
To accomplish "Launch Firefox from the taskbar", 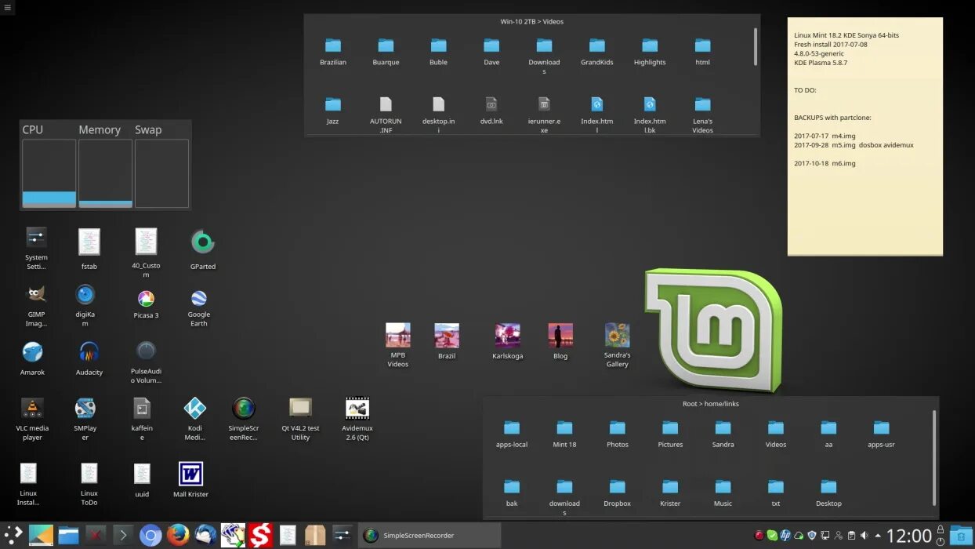I will 178,536.
